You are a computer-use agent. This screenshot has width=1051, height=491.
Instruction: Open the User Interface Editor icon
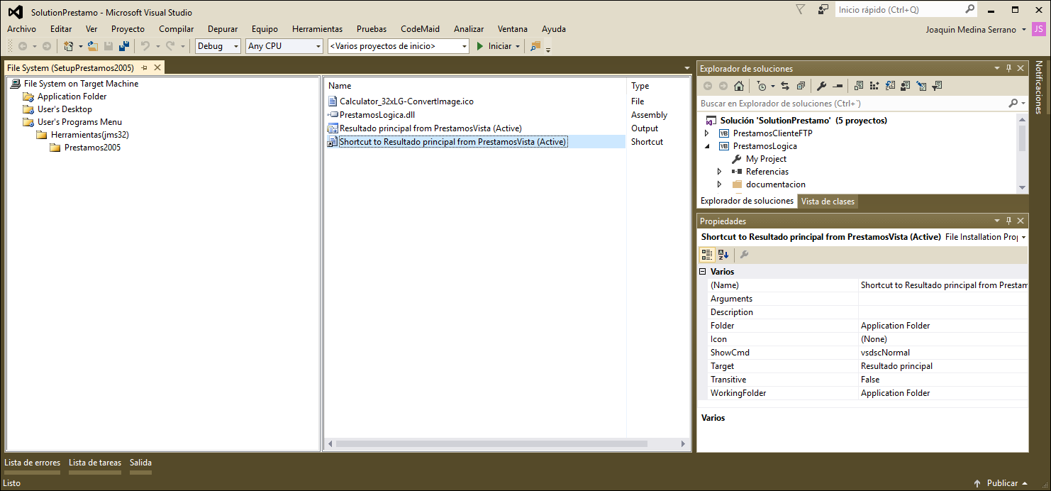906,87
